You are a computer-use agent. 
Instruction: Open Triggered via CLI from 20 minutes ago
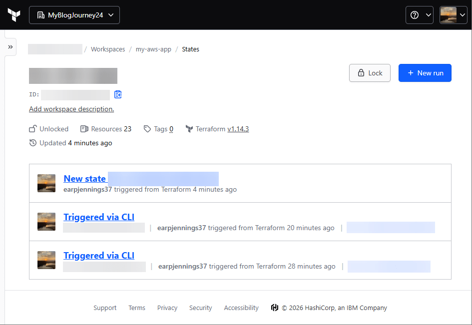99,217
